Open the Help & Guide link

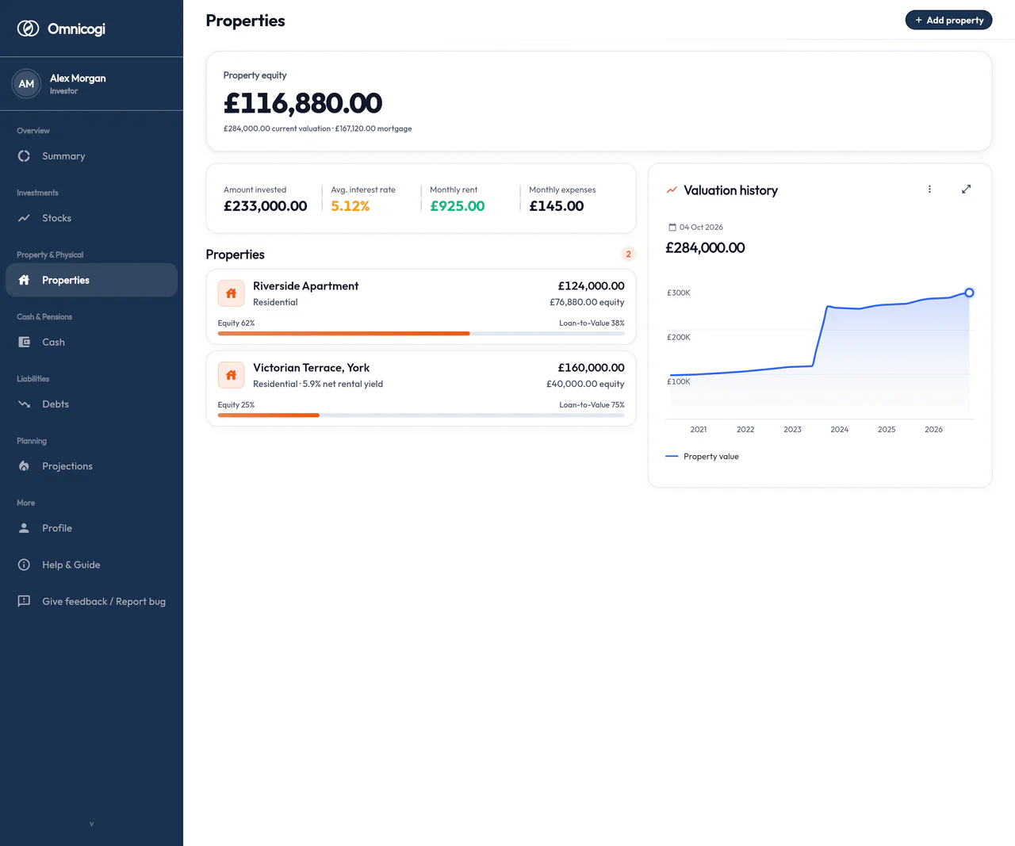(91, 565)
